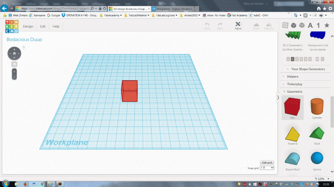Select the workplane grid icon
334x187 pixels.
click(285, 25)
